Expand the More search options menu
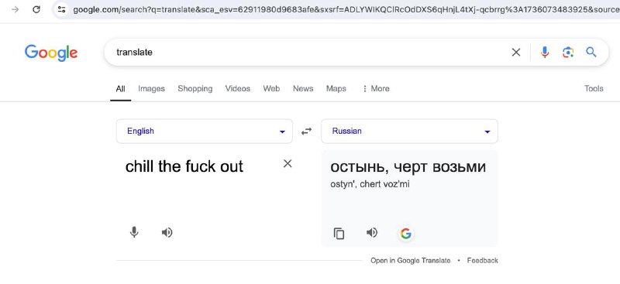620x284 pixels. pos(376,88)
